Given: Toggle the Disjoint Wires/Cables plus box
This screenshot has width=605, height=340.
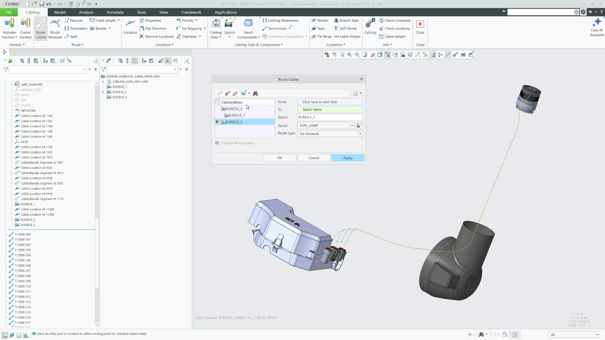Looking at the screenshot, I should (217, 143).
